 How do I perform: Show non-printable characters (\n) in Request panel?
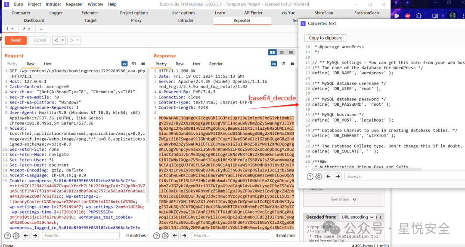(134, 64)
